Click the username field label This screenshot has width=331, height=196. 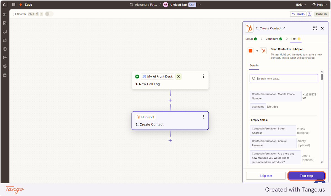(258, 106)
